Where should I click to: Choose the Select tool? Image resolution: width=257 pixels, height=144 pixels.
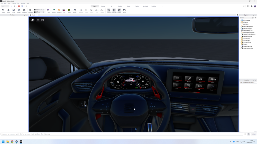click(3, 11)
